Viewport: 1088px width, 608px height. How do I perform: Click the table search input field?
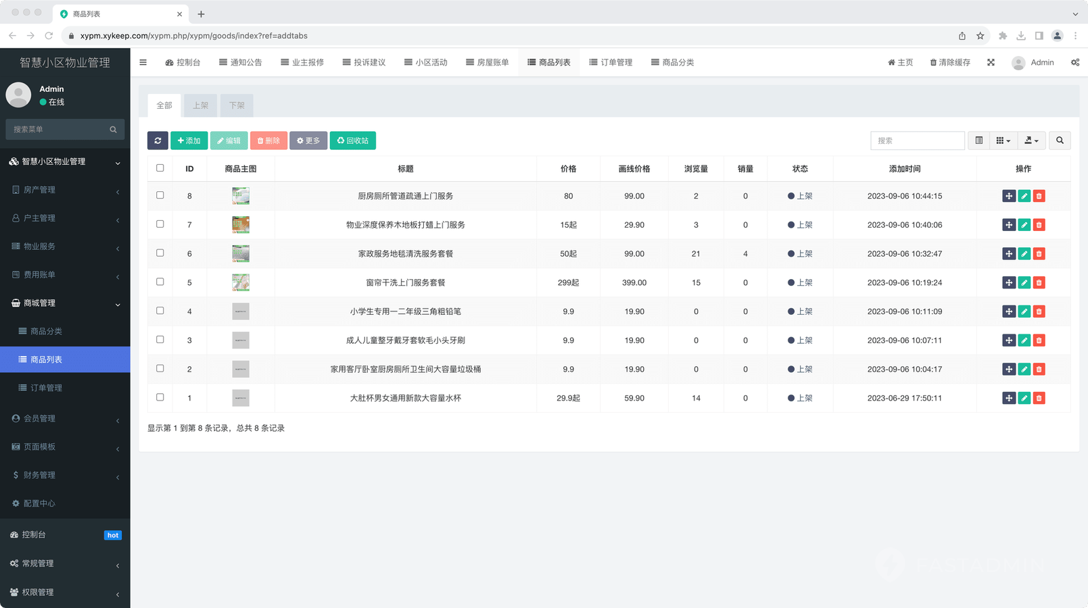pos(917,141)
